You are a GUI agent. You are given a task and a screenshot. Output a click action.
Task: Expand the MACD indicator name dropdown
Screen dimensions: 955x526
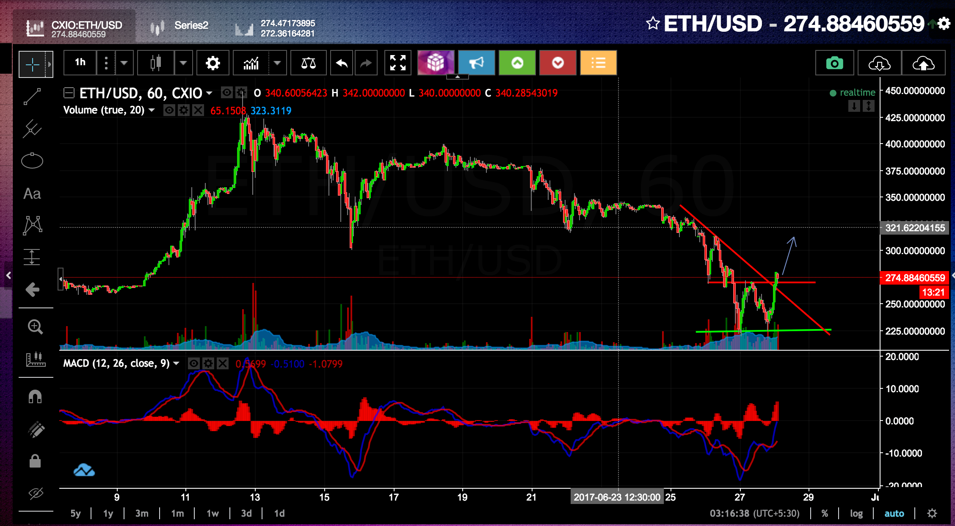pyautogui.click(x=176, y=363)
